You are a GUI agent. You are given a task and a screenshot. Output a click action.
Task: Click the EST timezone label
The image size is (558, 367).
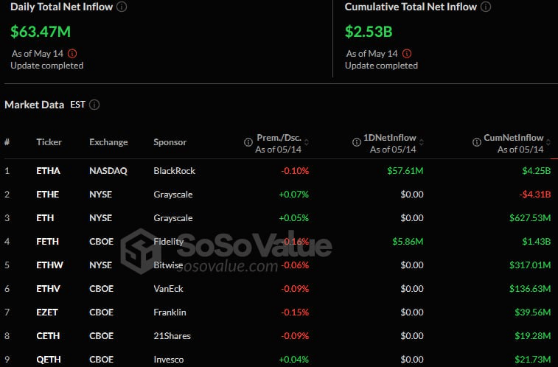77,105
